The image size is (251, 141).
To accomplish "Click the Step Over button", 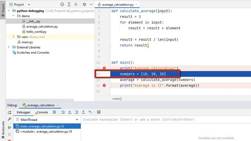I will click(63, 112).
